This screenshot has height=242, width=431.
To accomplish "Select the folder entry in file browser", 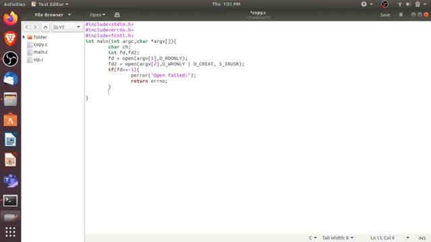I will click(40, 37).
